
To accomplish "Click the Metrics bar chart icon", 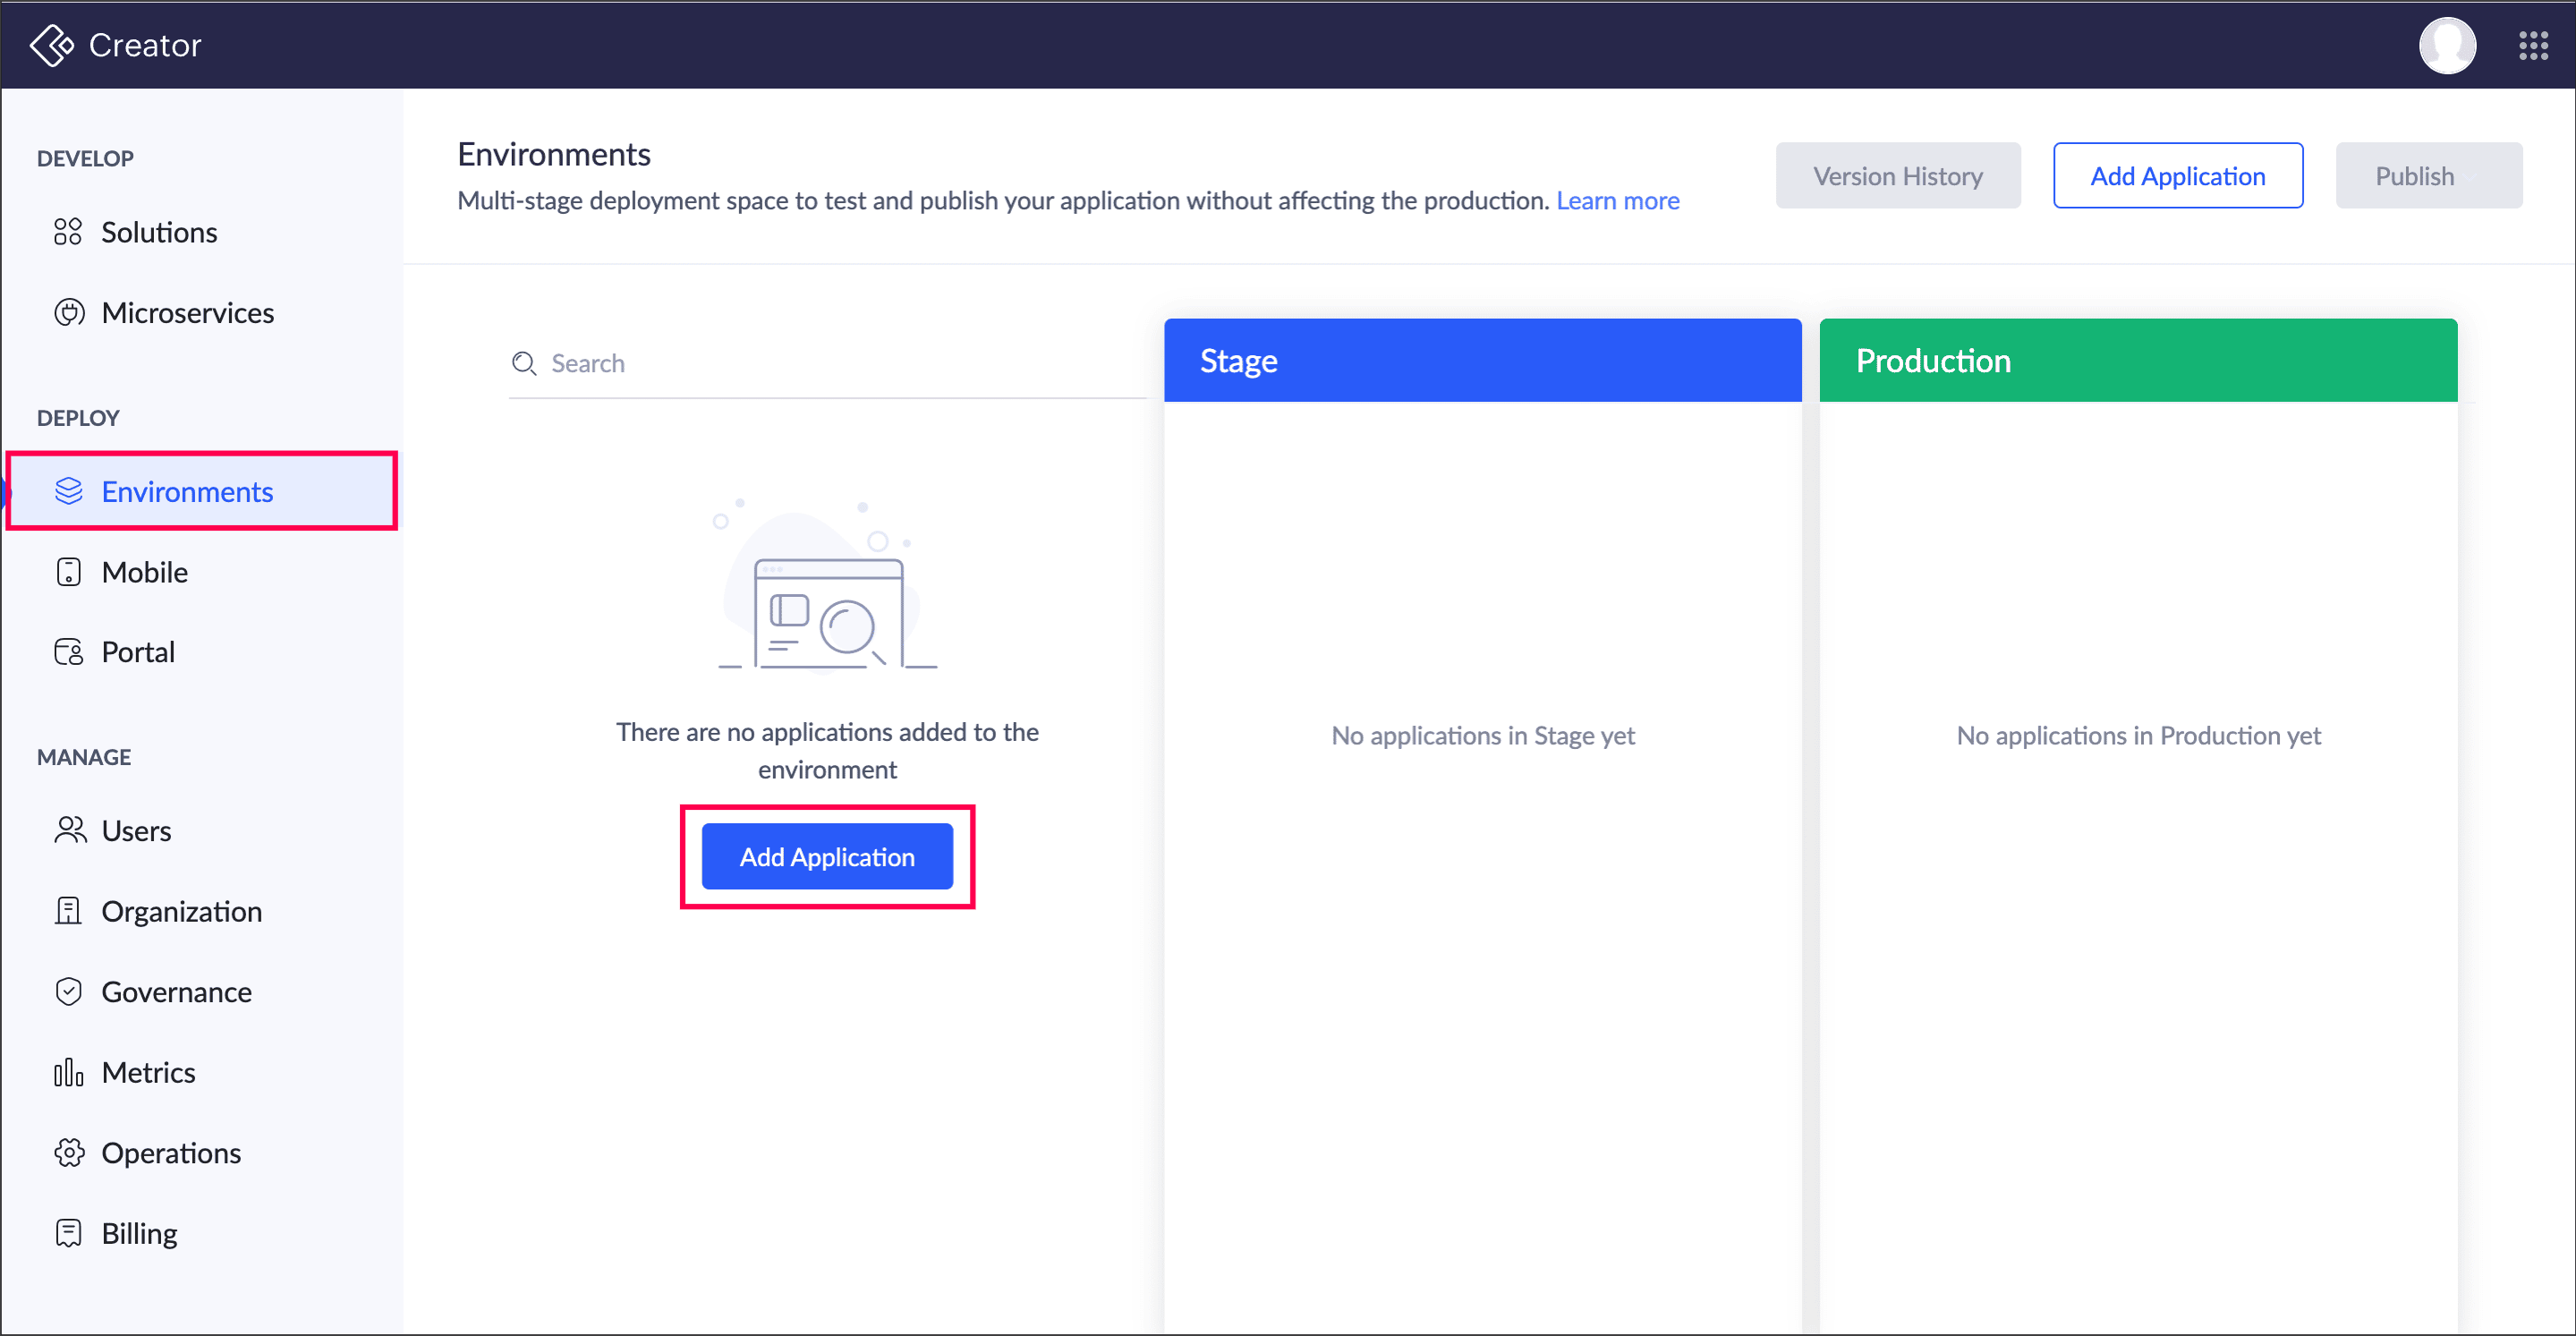I will coord(68,1072).
